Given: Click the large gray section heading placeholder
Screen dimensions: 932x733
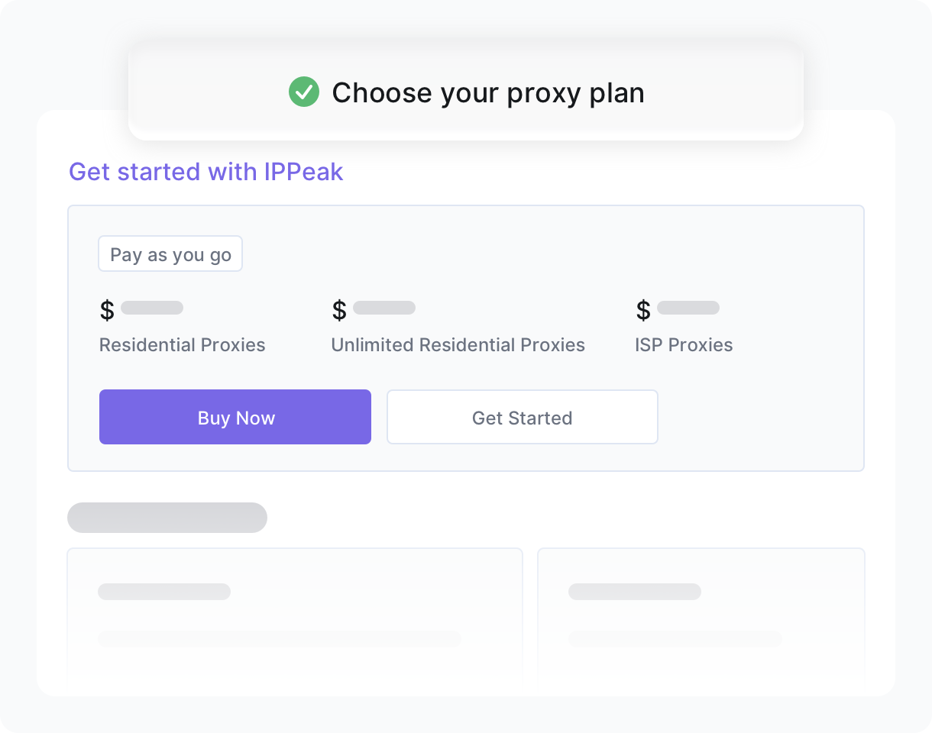Looking at the screenshot, I should tap(167, 518).
